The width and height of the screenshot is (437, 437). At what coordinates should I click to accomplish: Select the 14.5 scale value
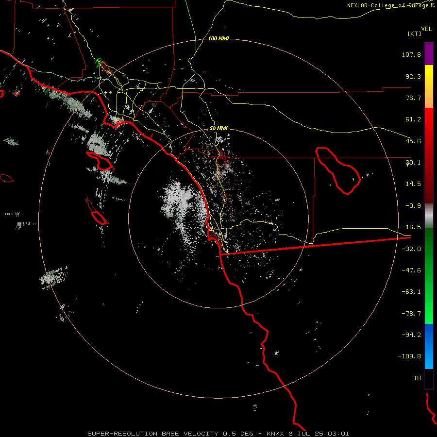[413, 184]
